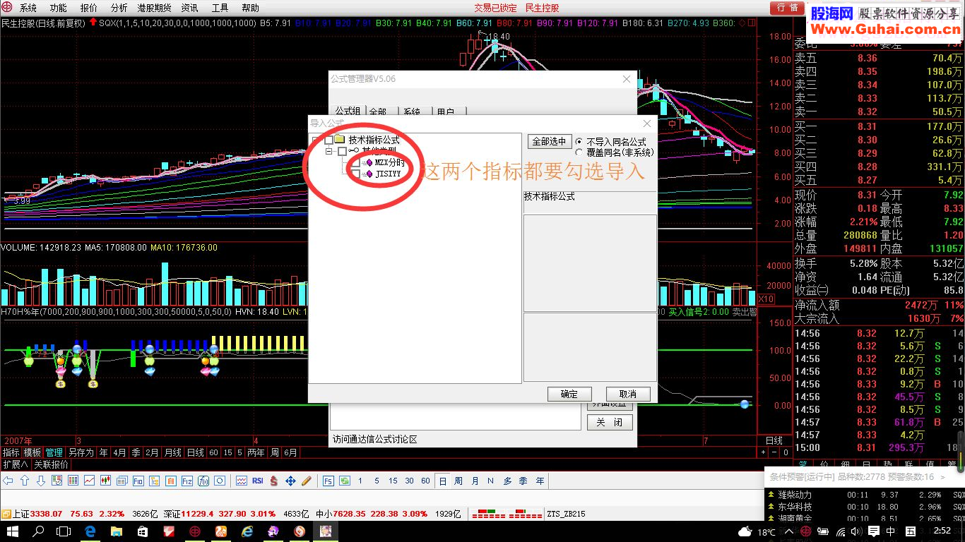The height and width of the screenshot is (542, 965).
Task: Click 全部选中 button
Action: (550, 141)
